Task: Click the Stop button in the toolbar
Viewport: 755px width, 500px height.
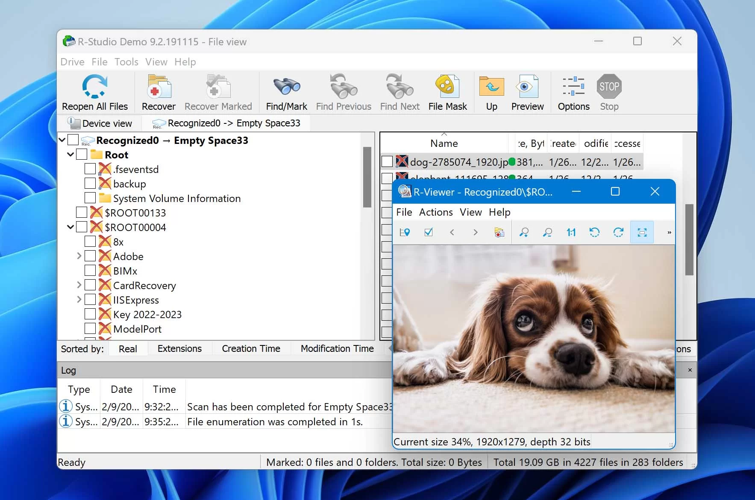Action: tap(609, 92)
